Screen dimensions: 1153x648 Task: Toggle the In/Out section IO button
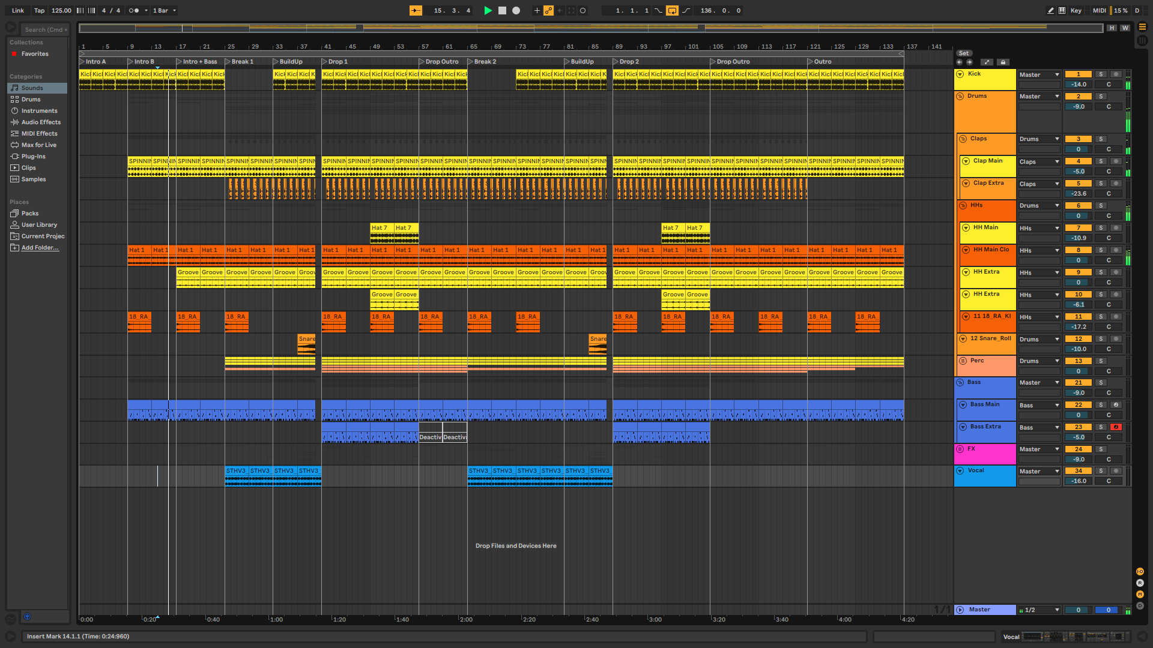click(1140, 571)
